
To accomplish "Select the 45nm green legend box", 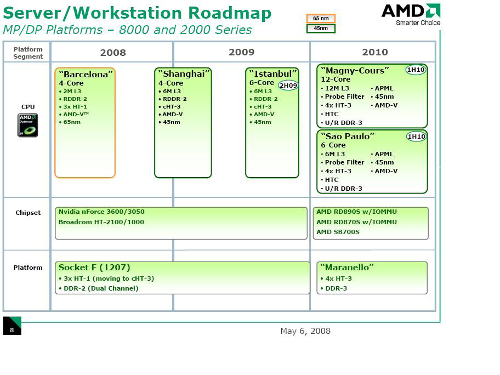I will (x=321, y=29).
